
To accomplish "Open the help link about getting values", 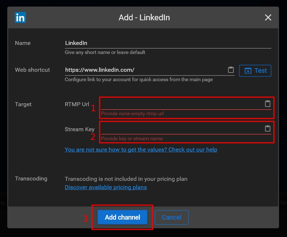I will click(141, 150).
